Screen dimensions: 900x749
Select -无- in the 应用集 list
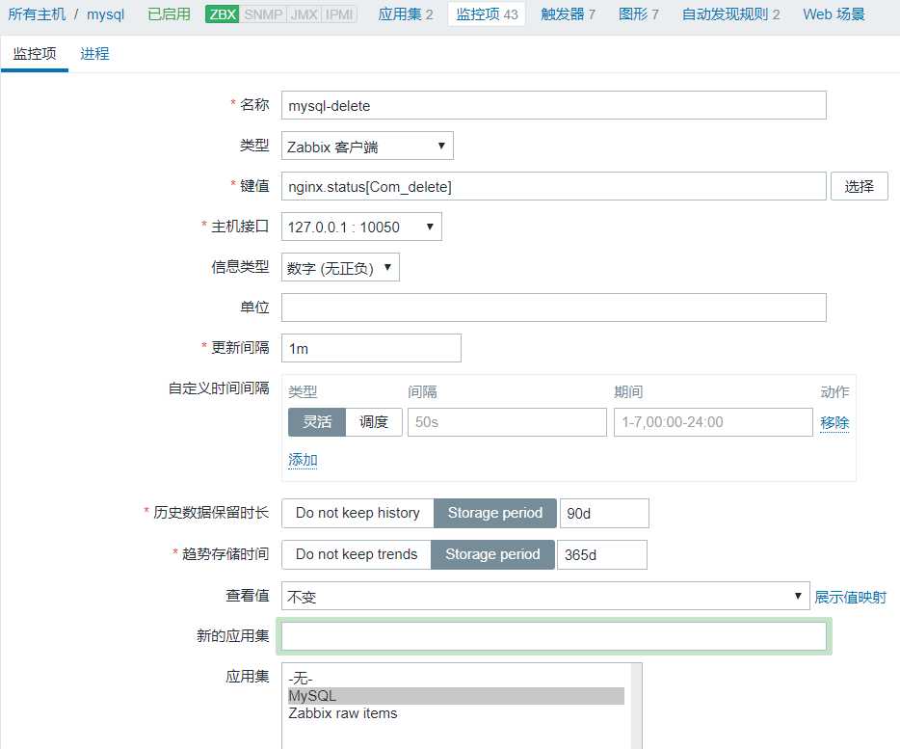point(456,679)
